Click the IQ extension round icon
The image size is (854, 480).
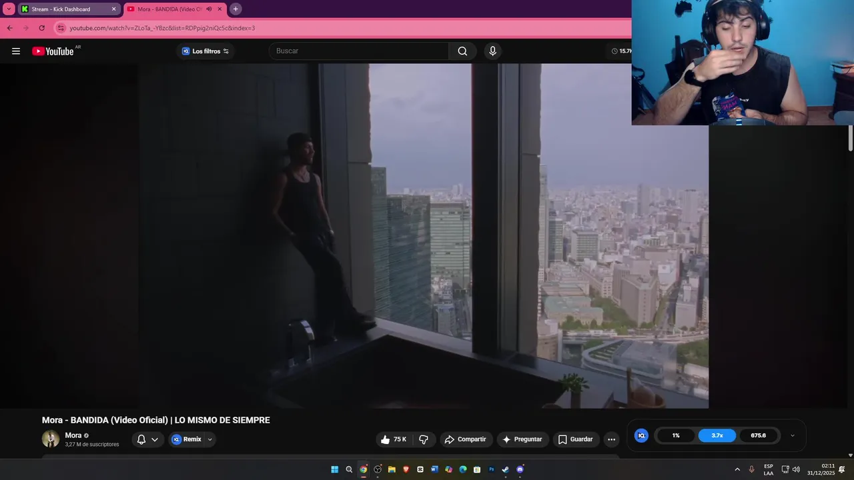coord(641,435)
